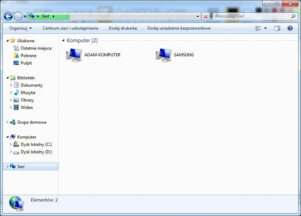Collapse the Ulubione section
The width and height of the screenshot is (301, 216).
click(x=7, y=41)
